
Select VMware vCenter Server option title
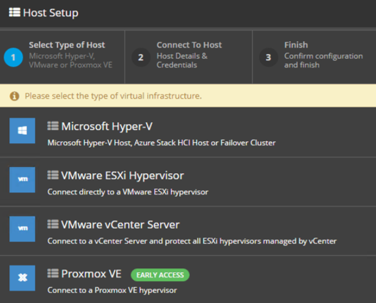pos(121,225)
